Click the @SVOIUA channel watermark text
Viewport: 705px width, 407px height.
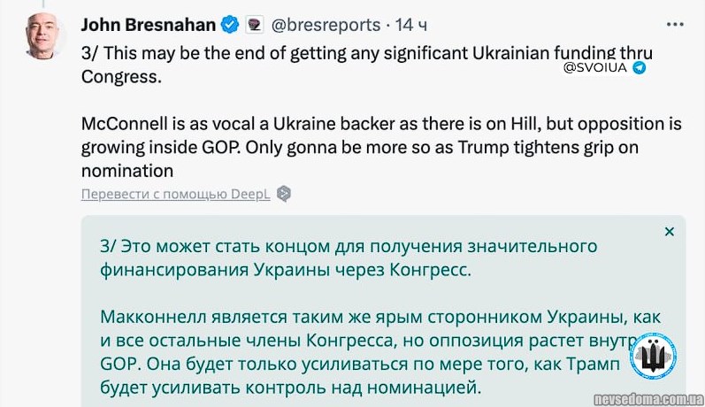click(594, 68)
